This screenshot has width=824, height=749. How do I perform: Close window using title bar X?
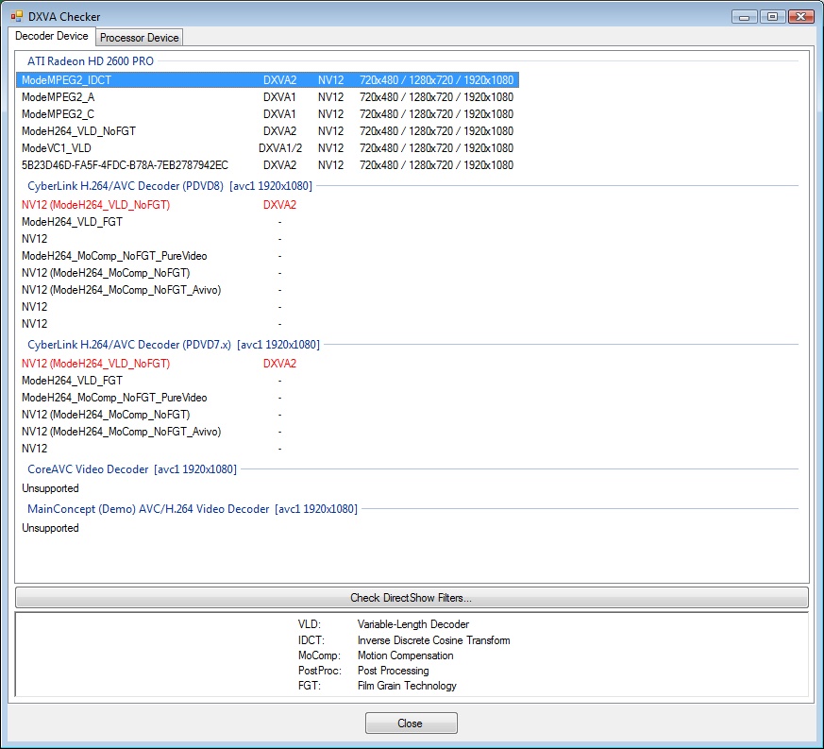pyautogui.click(x=801, y=17)
